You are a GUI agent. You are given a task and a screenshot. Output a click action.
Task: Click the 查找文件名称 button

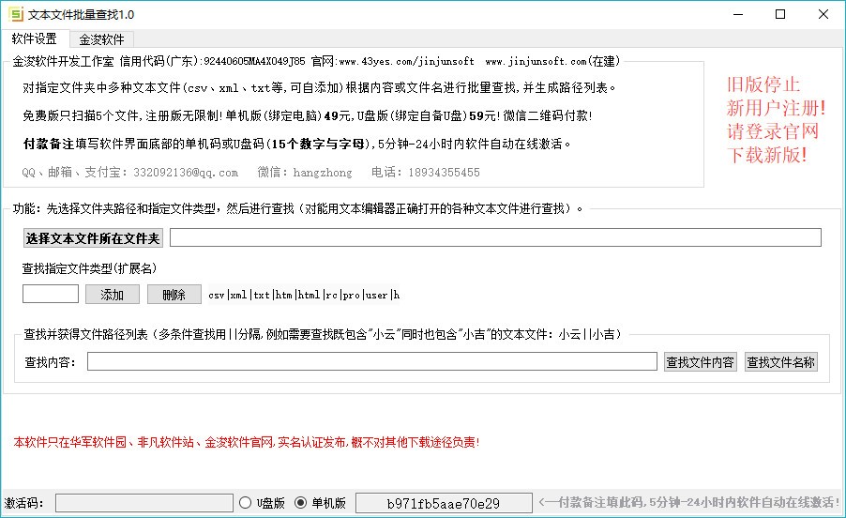(780, 362)
